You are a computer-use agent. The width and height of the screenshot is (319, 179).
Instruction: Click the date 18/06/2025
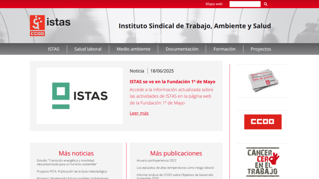[162, 71]
